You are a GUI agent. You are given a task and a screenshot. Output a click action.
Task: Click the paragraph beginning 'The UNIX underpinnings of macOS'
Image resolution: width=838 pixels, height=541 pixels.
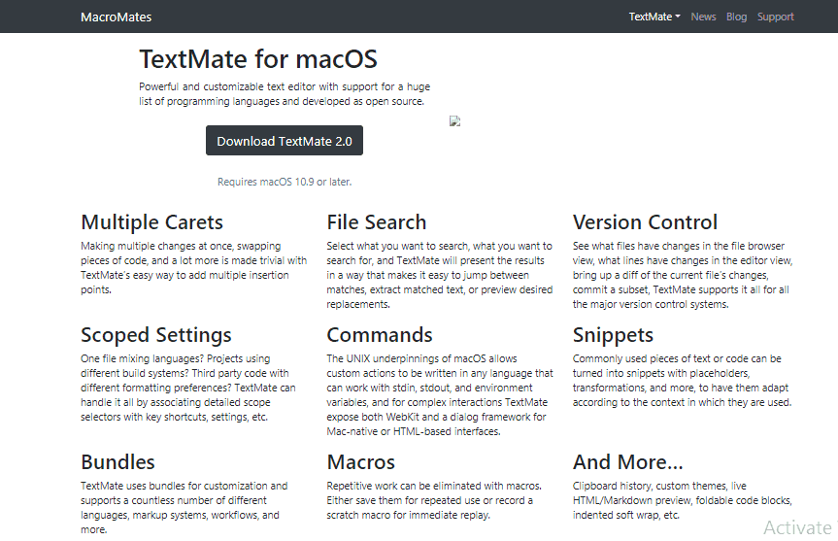440,394
